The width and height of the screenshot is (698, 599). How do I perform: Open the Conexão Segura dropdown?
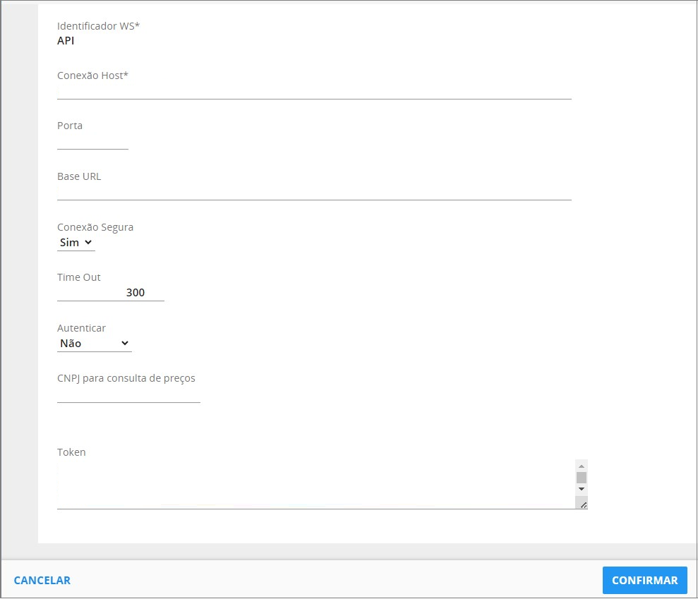76,243
